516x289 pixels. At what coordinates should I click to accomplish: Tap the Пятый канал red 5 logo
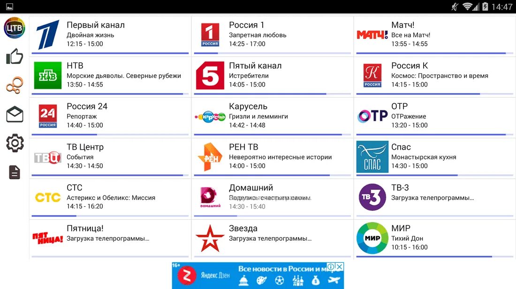(x=210, y=75)
